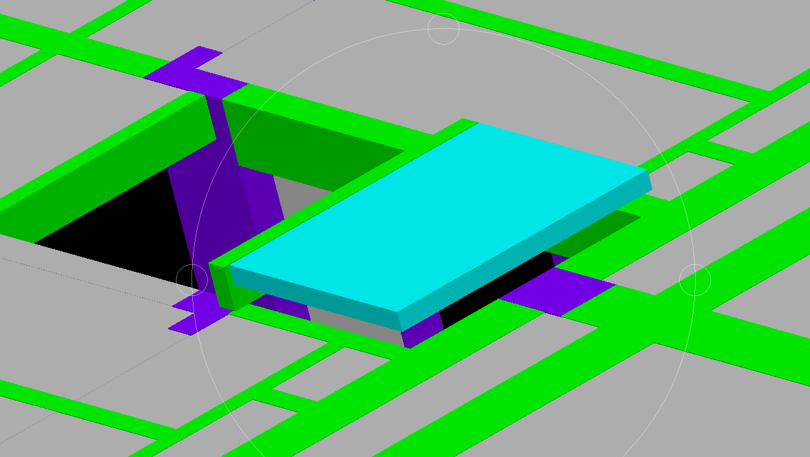Select the purple cross-shaped pad at upper left
The width and height of the screenshot is (810, 457).
(x=196, y=72)
